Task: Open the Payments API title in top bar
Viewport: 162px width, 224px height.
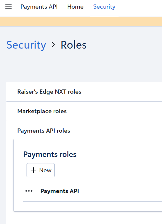Action: (x=39, y=7)
